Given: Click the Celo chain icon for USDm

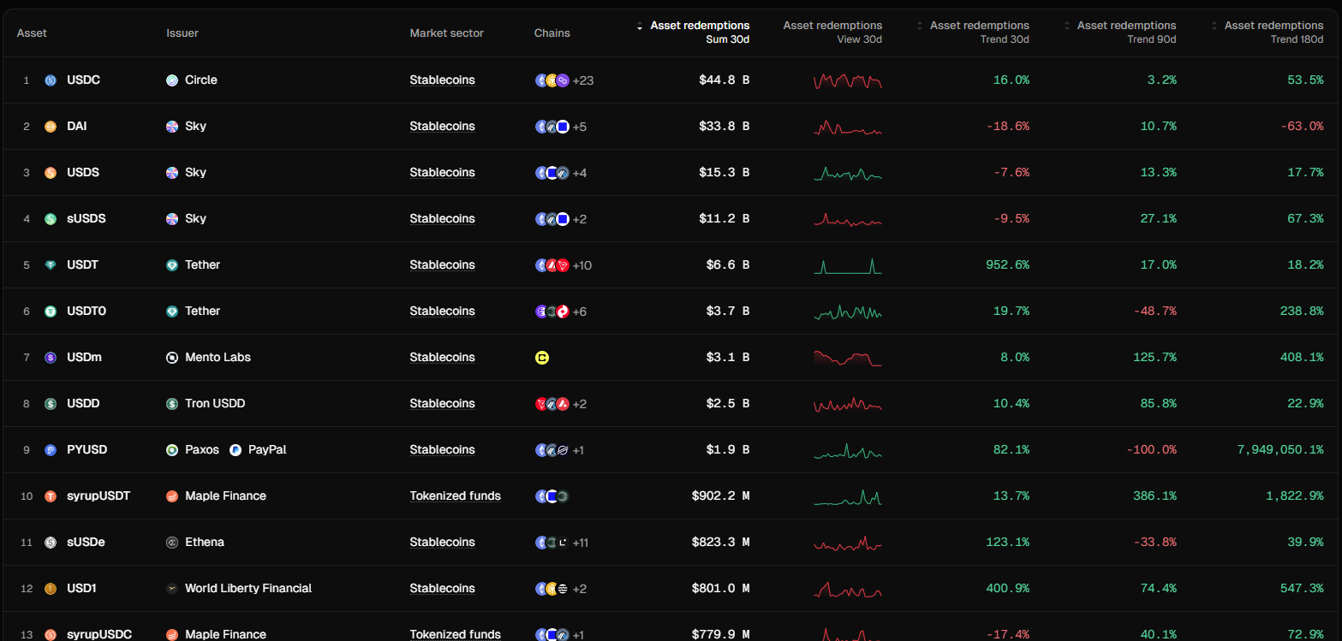Looking at the screenshot, I should click(x=541, y=358).
